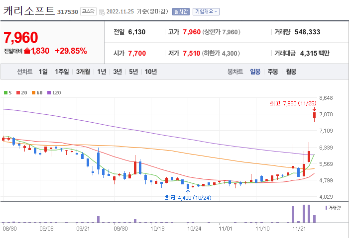Image resolution: width=349 pixels, height=238 pixels.
Task: Click the 시가 7,700 value
Action: click(137, 53)
